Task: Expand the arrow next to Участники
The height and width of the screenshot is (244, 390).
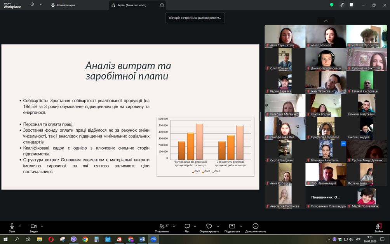Action: coord(174,226)
